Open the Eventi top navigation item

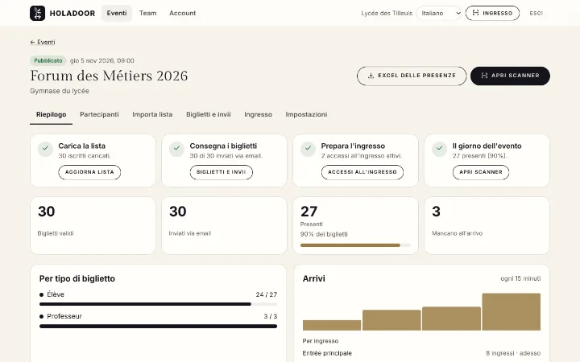[117, 14]
